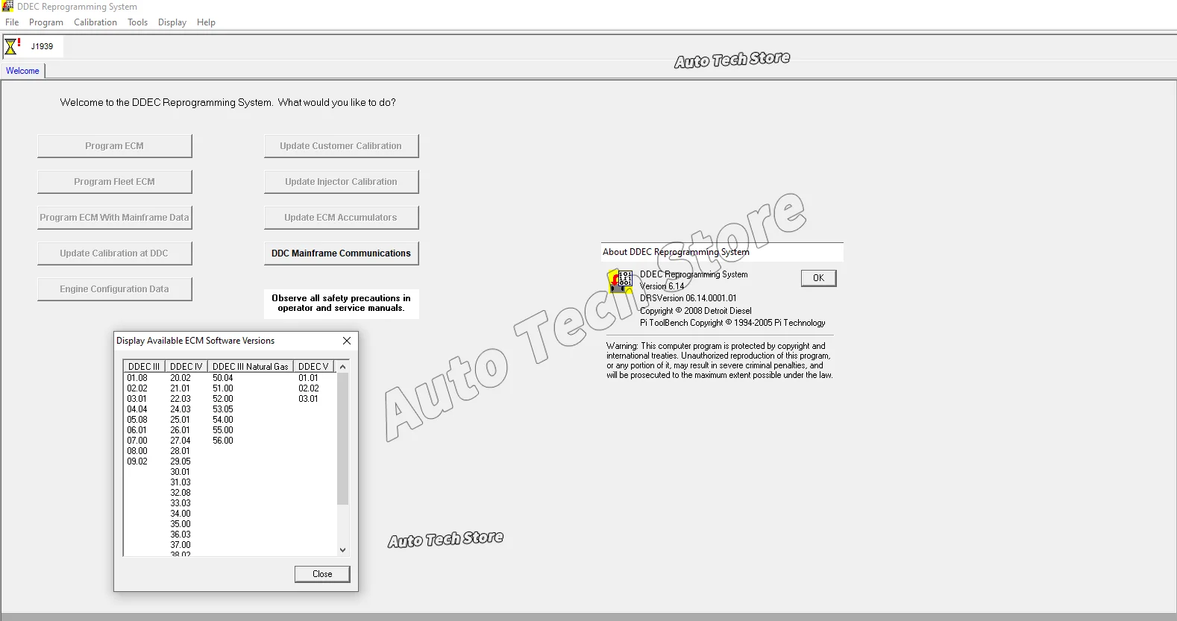Click Update Injector Calibration button
The width and height of the screenshot is (1177, 621).
click(341, 182)
